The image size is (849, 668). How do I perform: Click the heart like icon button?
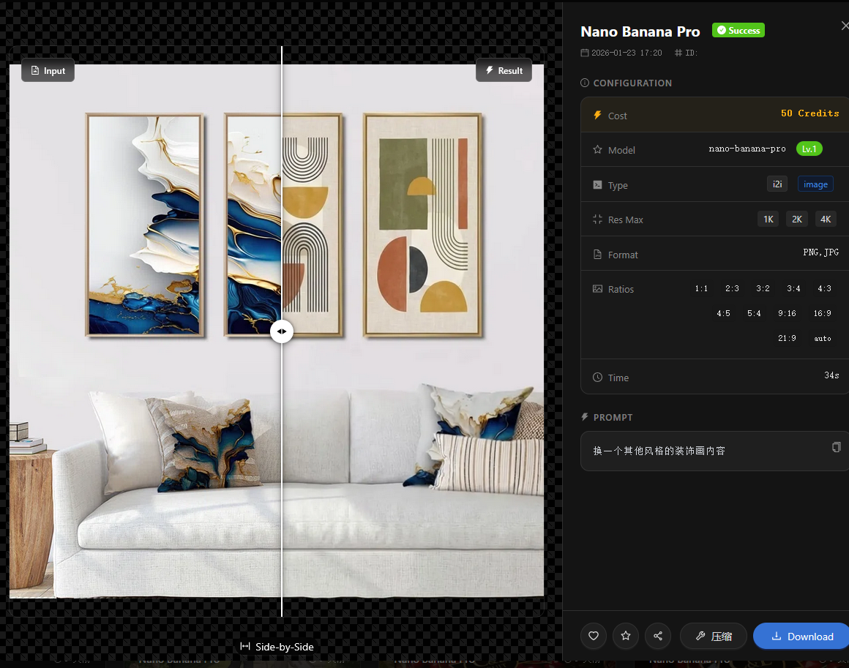click(x=594, y=636)
